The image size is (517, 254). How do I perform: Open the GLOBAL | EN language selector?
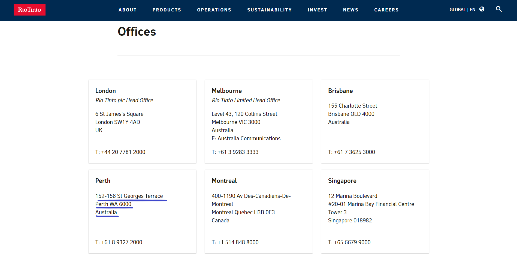pyautogui.click(x=462, y=10)
